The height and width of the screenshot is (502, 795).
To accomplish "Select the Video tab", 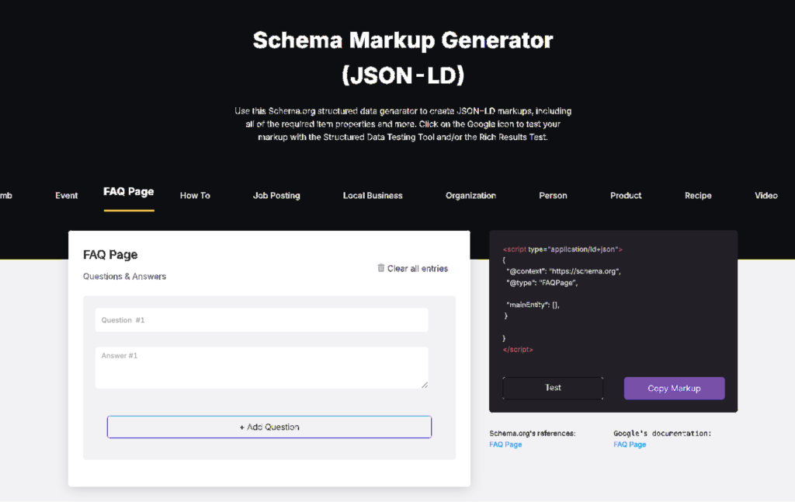I will pos(766,195).
